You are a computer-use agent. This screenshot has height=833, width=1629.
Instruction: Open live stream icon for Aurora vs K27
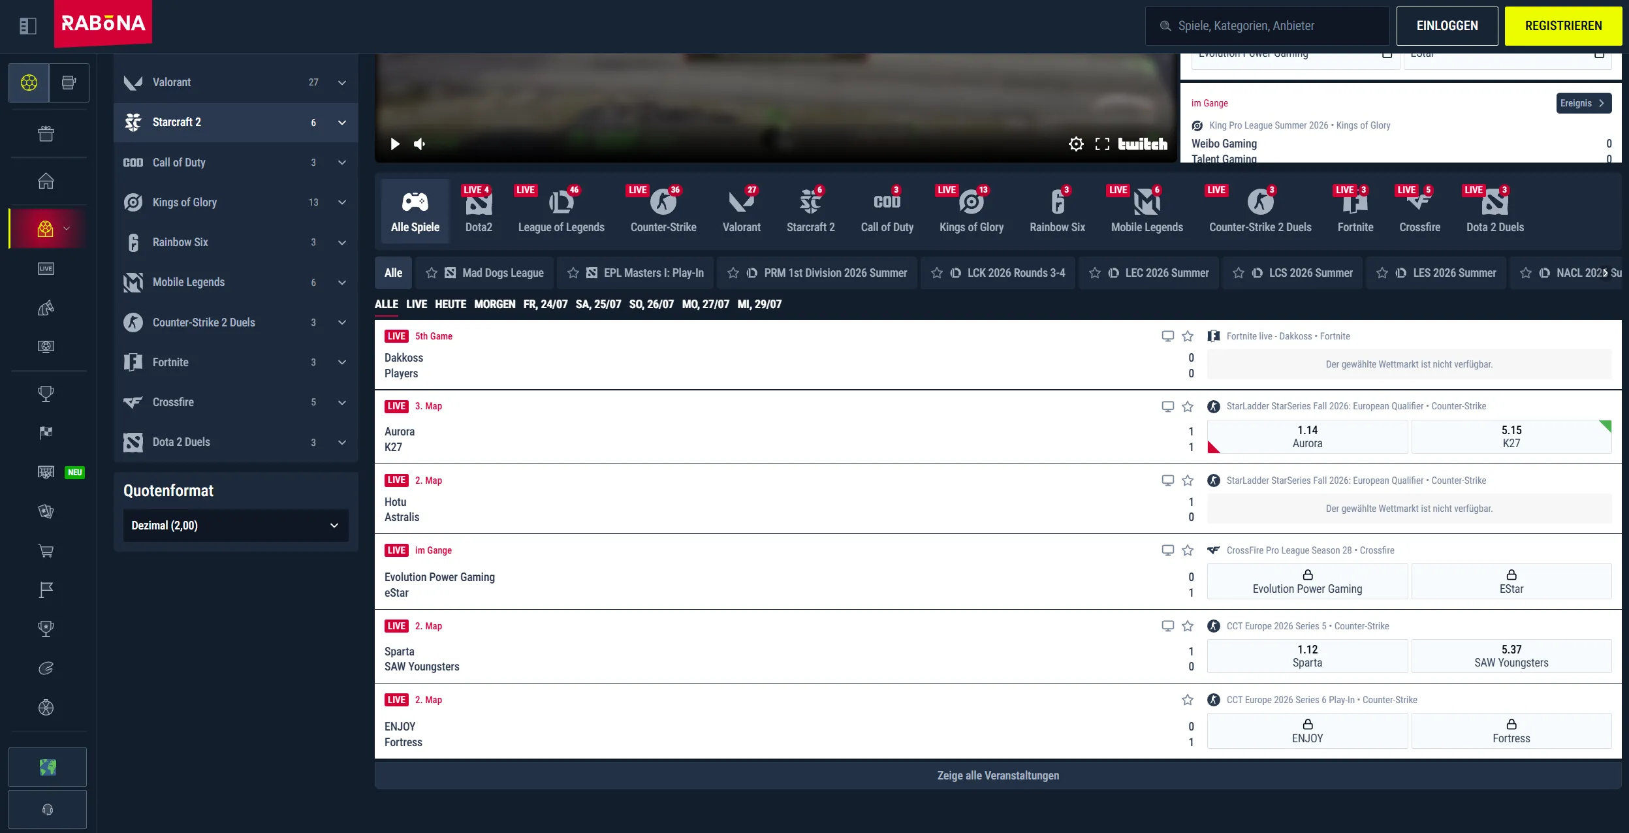click(x=1168, y=407)
